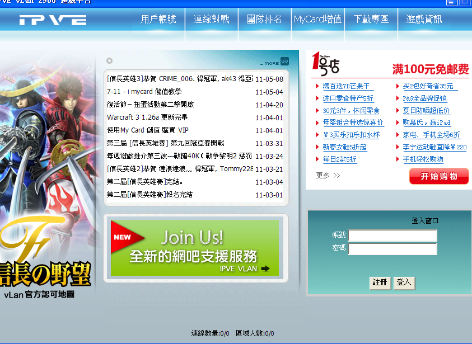Open the 30元3件，休闲零食 link
Screen dimensions: 472x344
pos(351,111)
